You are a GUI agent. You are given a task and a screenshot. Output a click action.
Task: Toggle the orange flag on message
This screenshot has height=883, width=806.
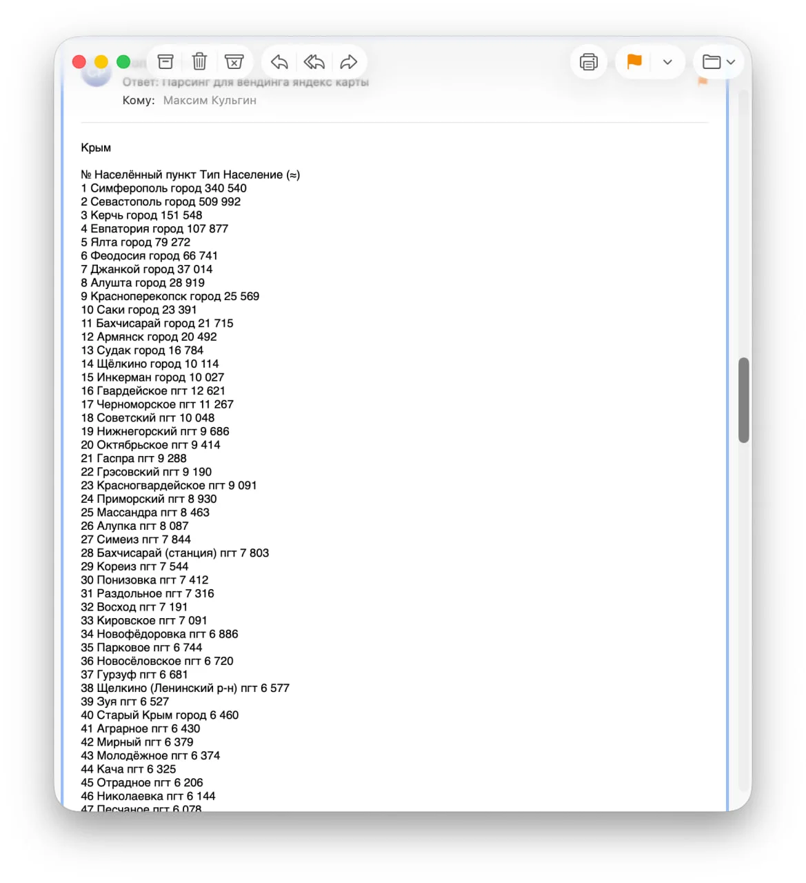click(634, 62)
